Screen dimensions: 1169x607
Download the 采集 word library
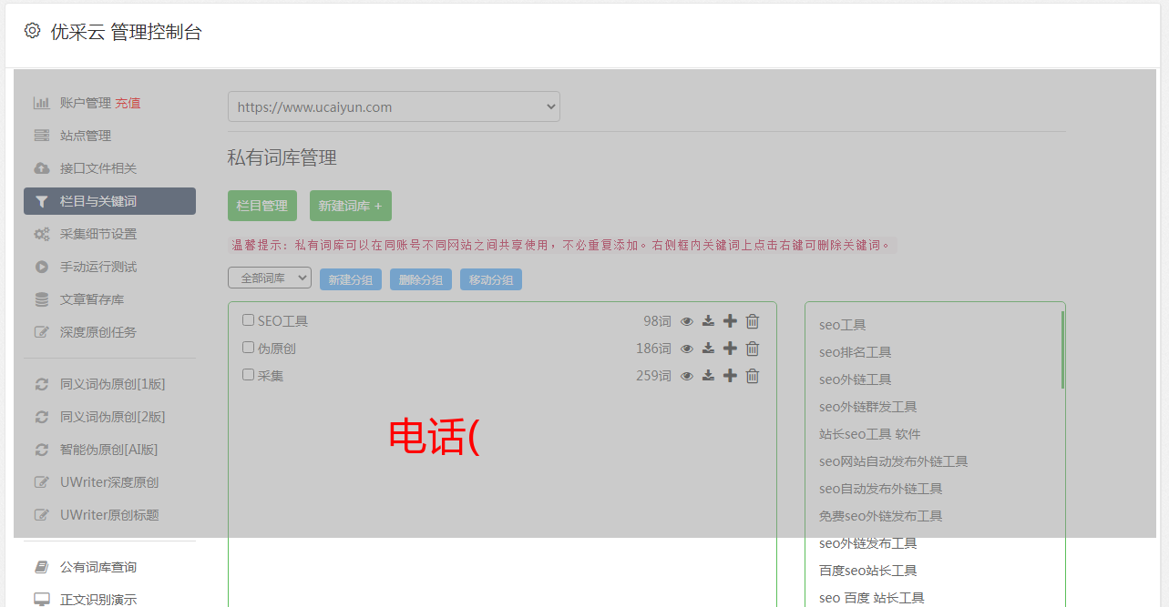pos(708,376)
